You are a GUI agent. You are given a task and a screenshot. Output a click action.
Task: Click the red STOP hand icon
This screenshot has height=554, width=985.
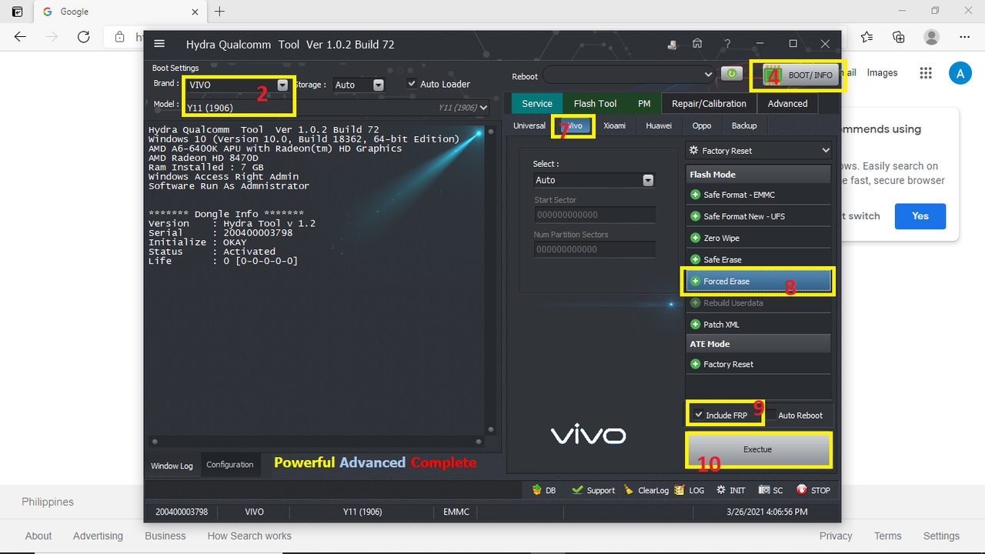tap(802, 489)
